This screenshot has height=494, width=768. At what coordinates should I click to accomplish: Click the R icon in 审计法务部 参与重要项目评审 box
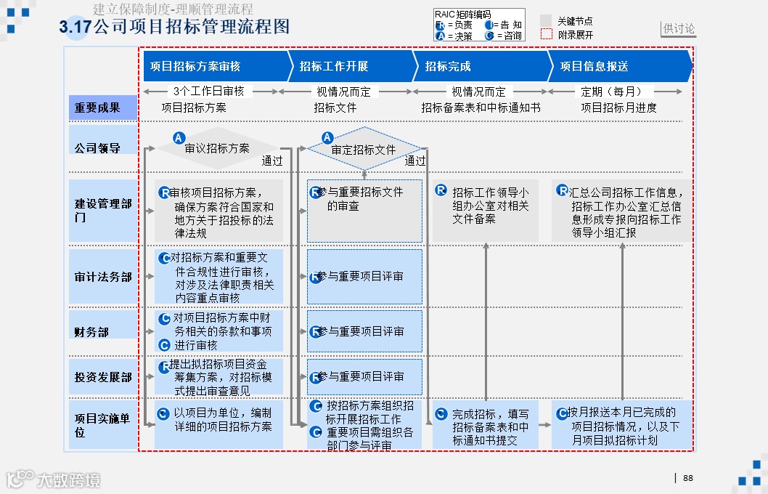point(315,277)
